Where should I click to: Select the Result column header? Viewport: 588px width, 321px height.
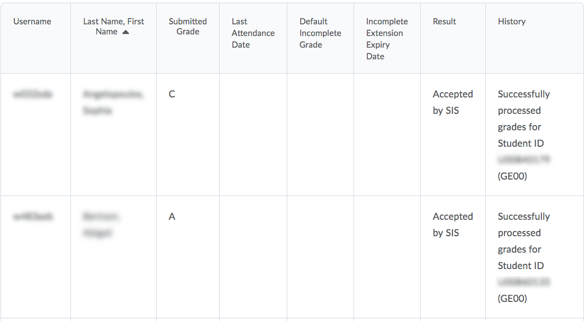click(444, 22)
